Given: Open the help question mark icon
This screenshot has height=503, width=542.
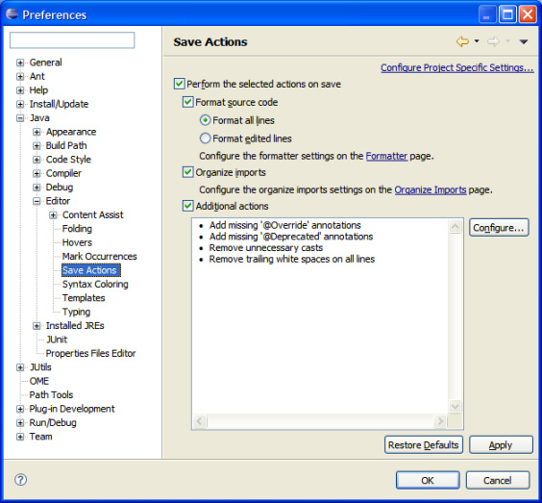Looking at the screenshot, I should 20,480.
